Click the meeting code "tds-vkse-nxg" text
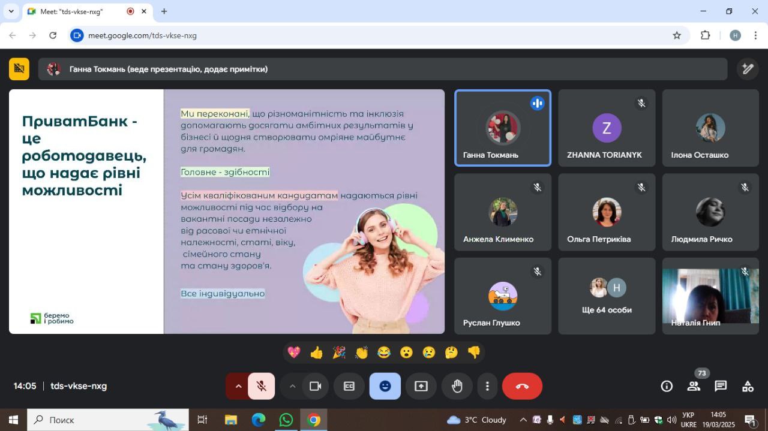The width and height of the screenshot is (768, 431). 79,386
